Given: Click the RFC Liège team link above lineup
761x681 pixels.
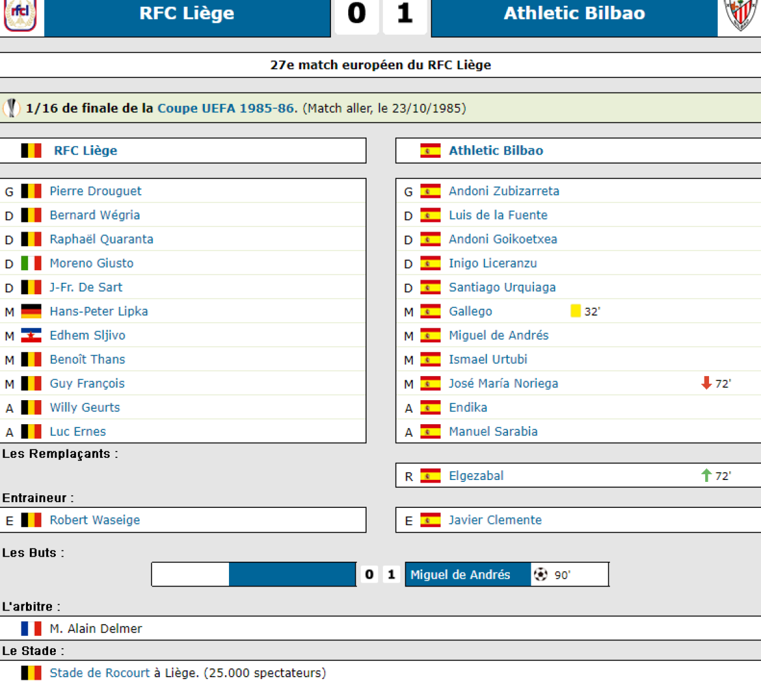Looking at the screenshot, I should [85, 150].
